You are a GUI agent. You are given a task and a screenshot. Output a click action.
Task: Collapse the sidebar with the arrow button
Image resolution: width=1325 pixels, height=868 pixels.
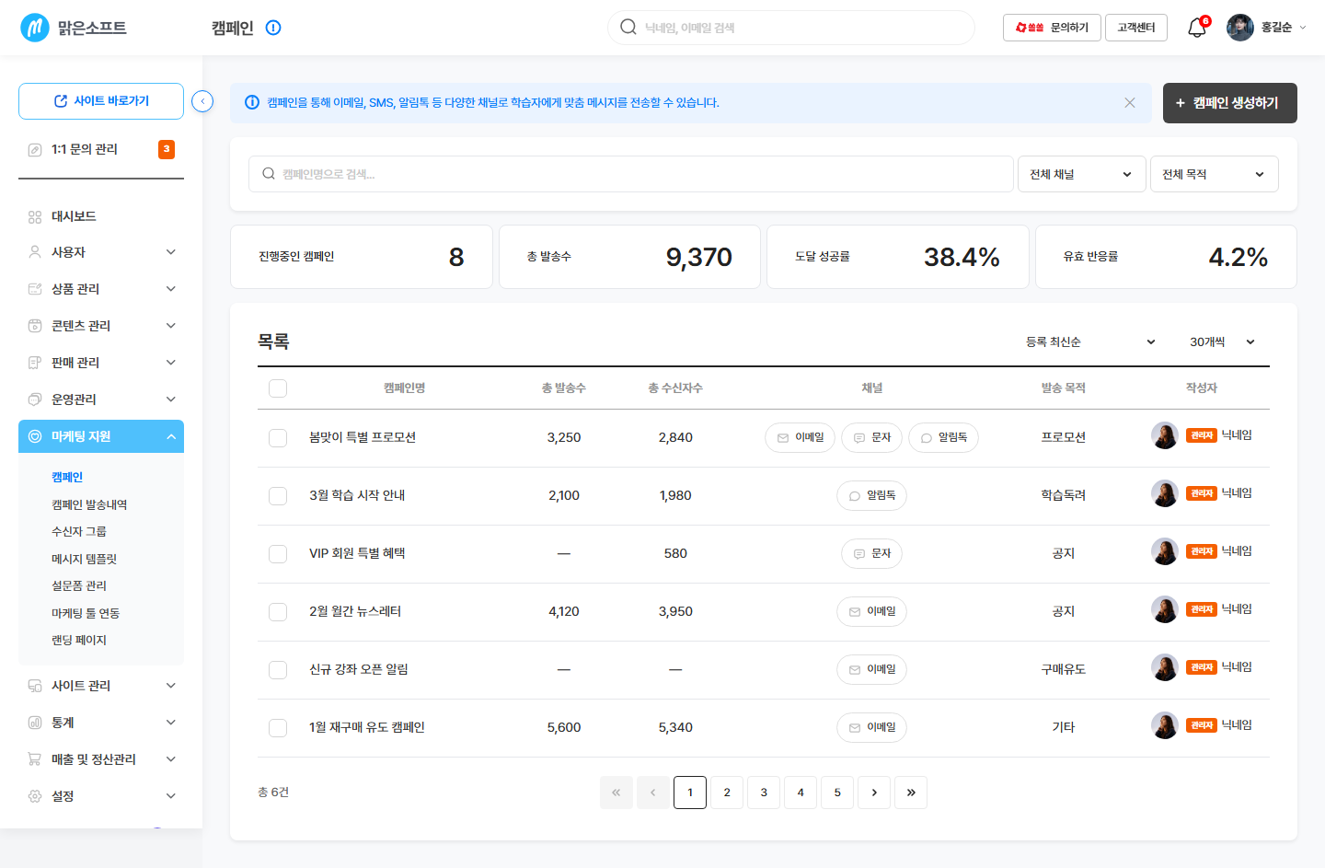[202, 101]
